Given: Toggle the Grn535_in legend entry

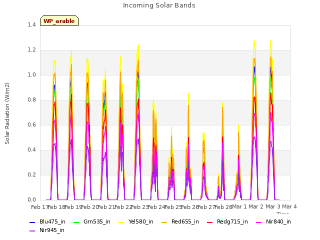Looking at the screenshot, I should (x=91, y=222).
